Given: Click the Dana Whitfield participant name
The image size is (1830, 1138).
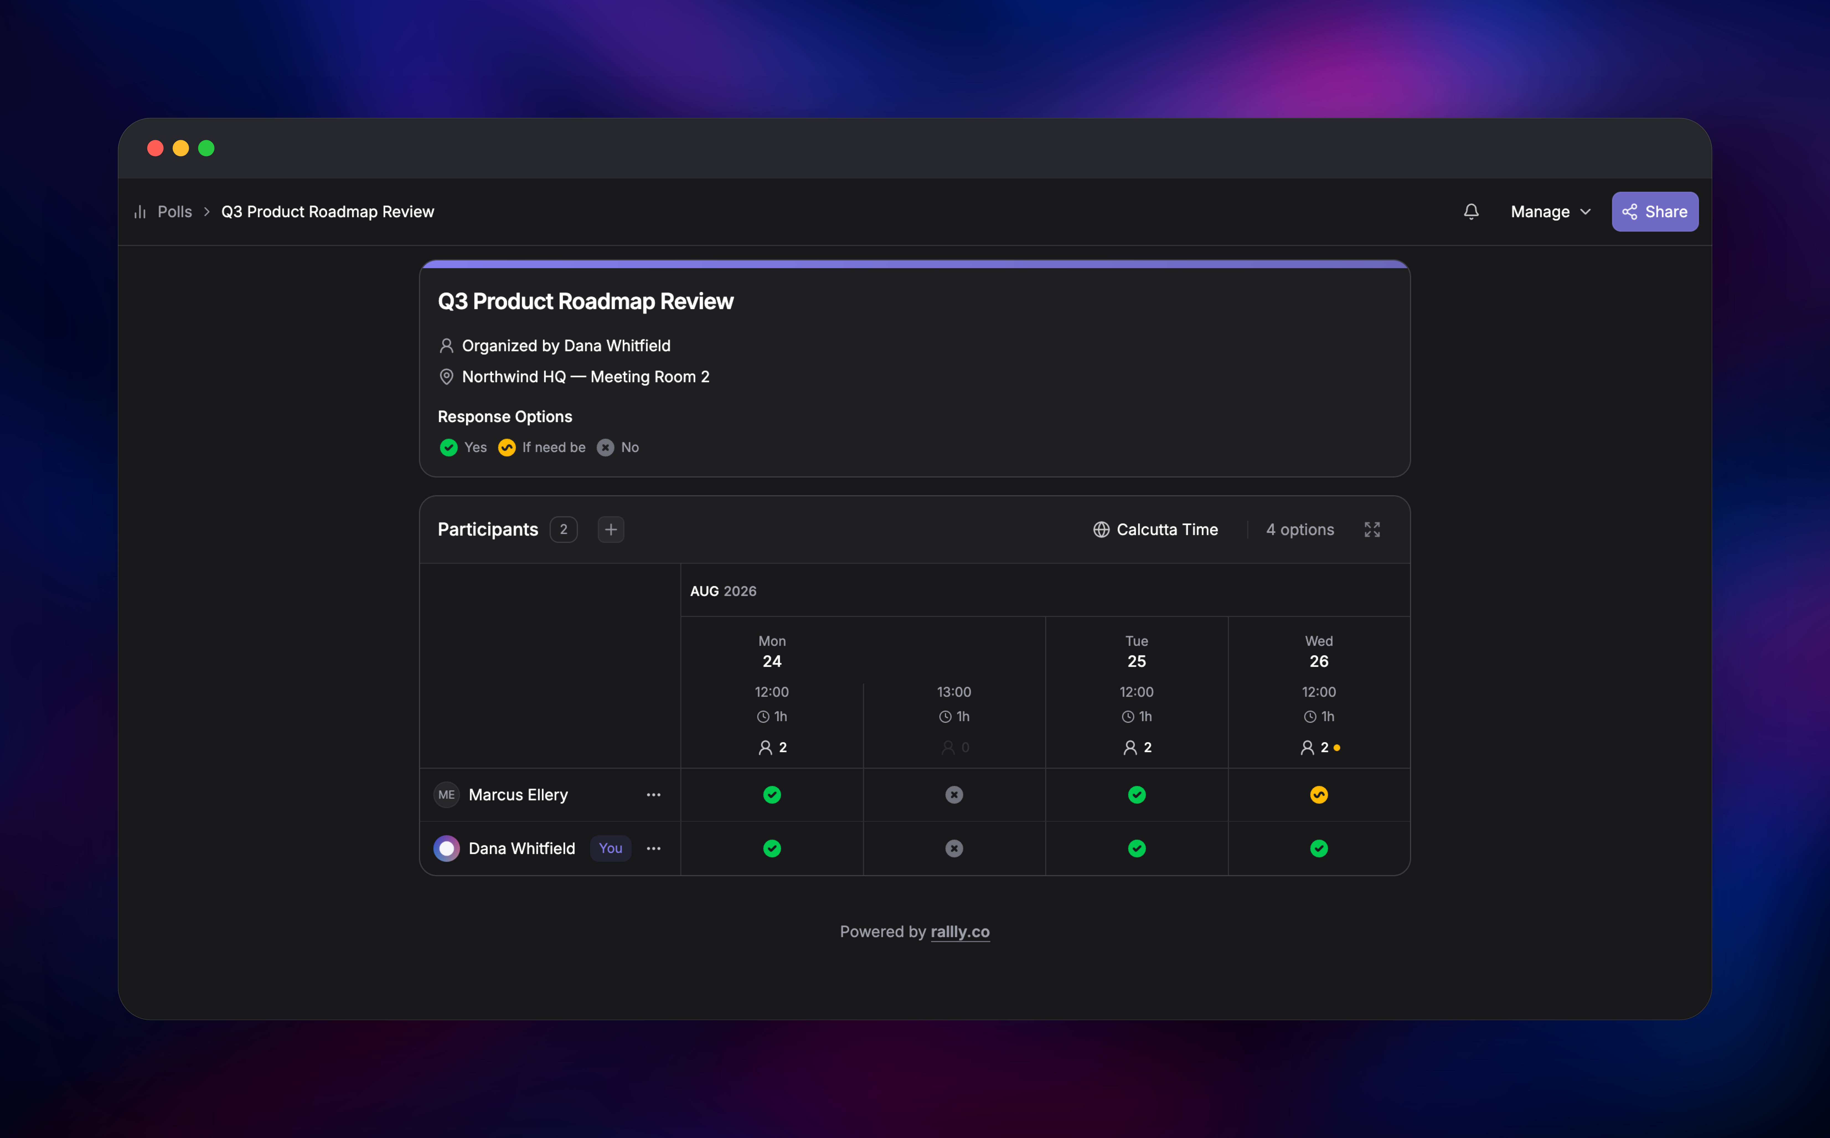Looking at the screenshot, I should tap(522, 848).
